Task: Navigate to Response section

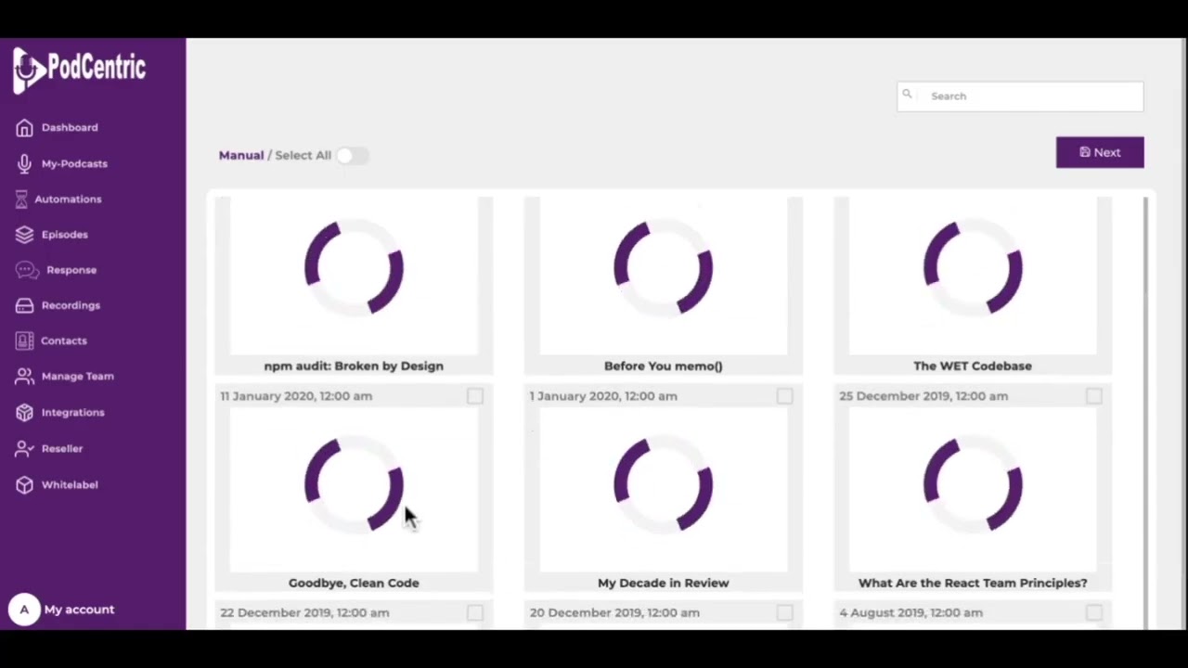Action: (x=71, y=270)
